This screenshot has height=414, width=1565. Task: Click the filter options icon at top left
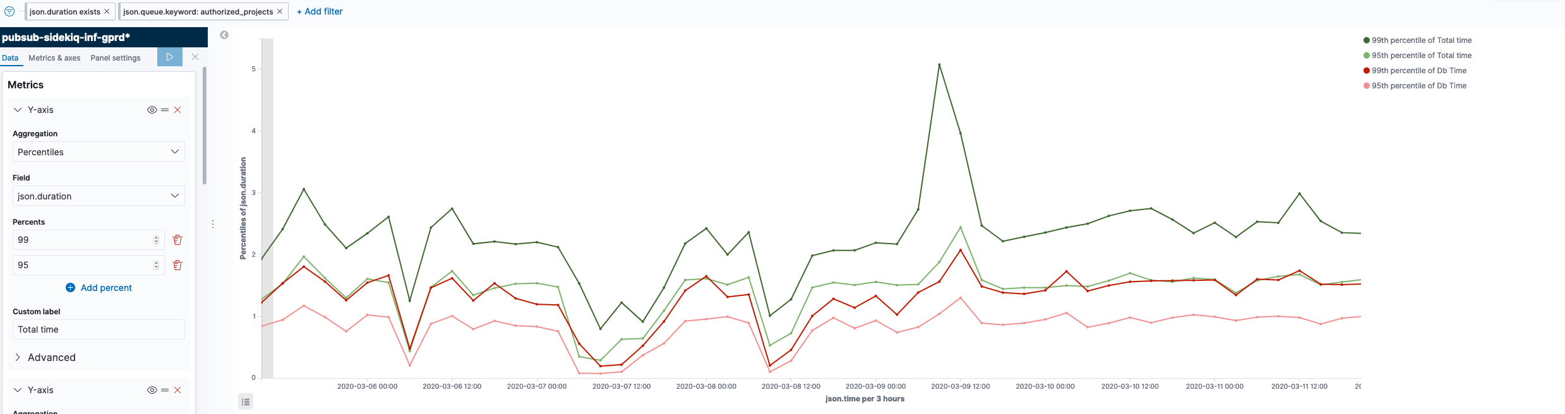tap(9, 11)
